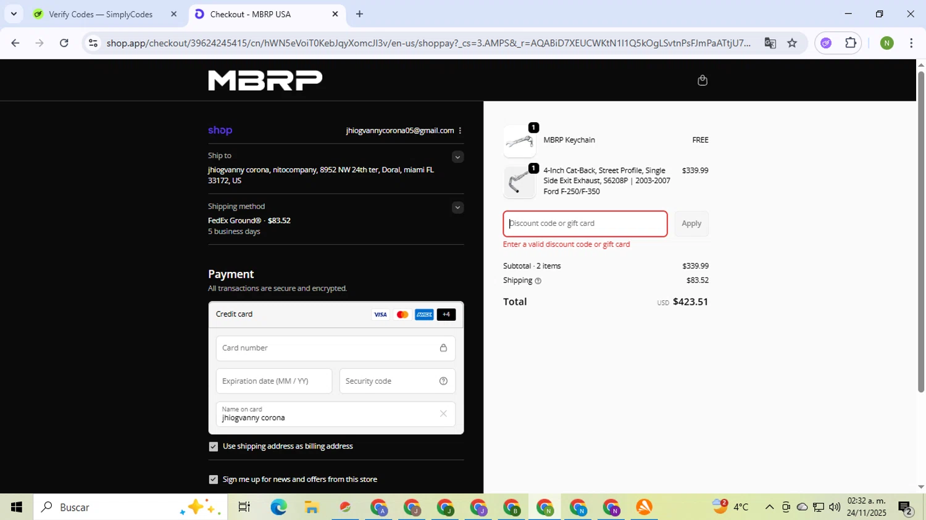This screenshot has width=926, height=520.
Task: Click the browser address bar URL
Action: coord(428,43)
